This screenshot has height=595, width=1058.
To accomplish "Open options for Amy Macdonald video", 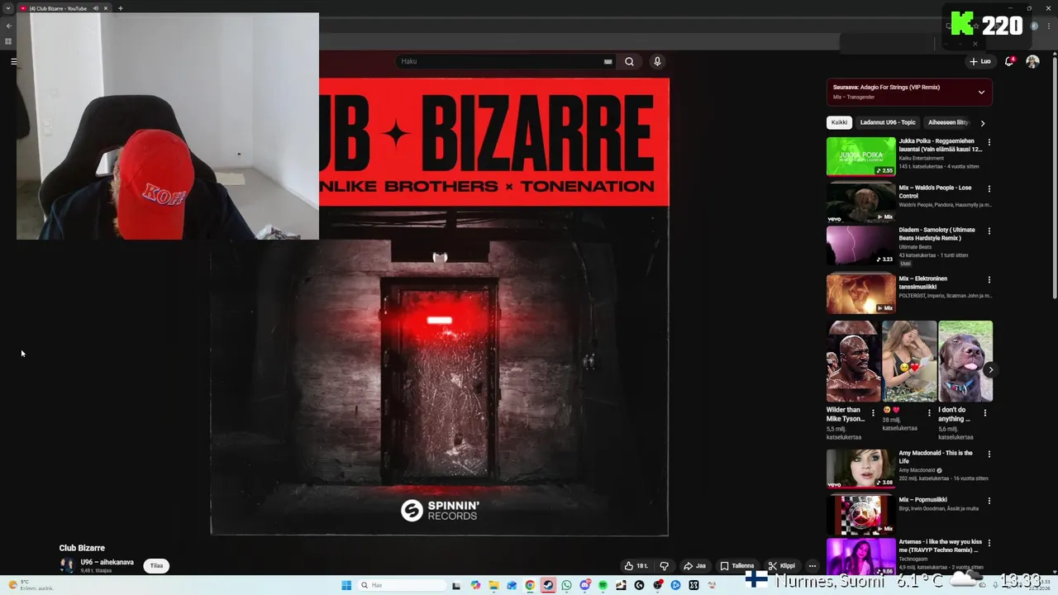I will pyautogui.click(x=989, y=454).
